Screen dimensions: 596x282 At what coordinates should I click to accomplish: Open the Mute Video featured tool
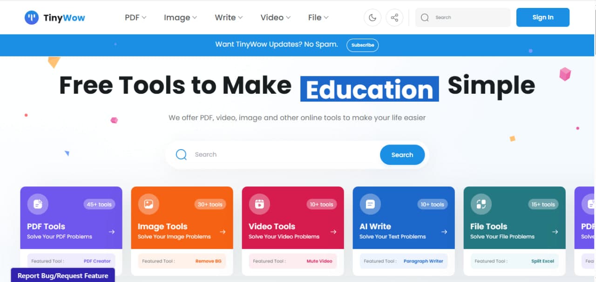pos(319,261)
